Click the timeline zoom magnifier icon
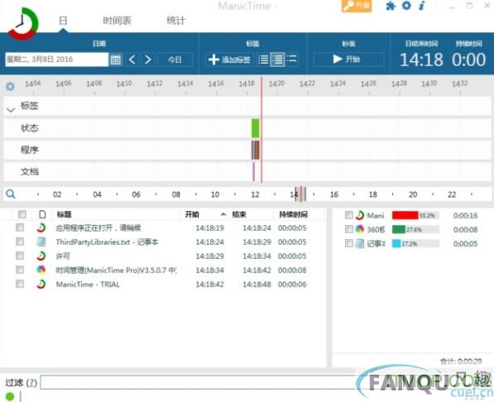Viewport: 494px width, 402px height. (x=11, y=194)
